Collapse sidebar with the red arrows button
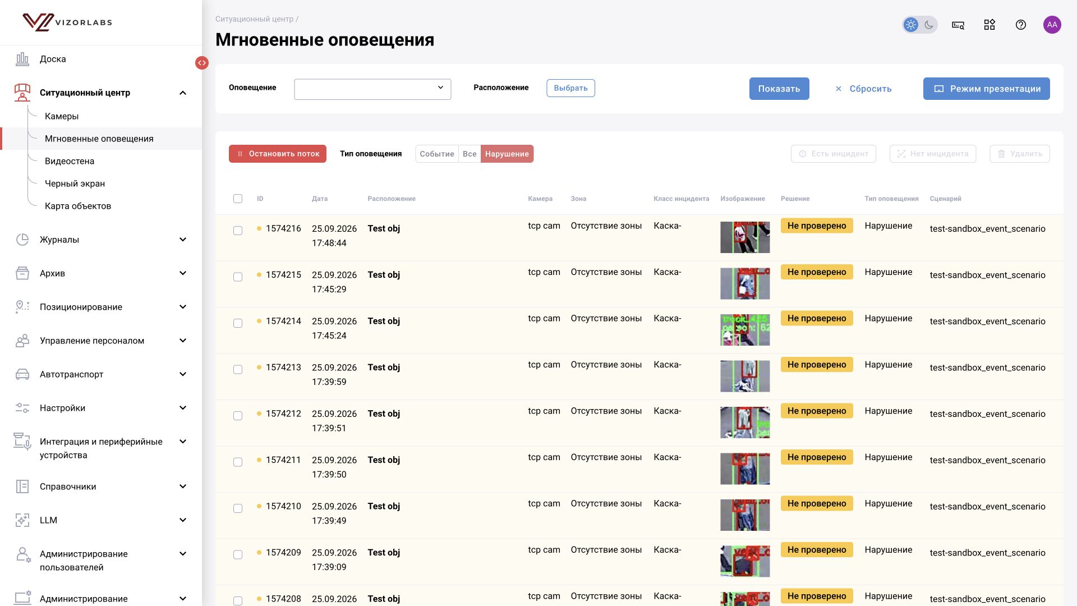1077x606 pixels. click(202, 63)
